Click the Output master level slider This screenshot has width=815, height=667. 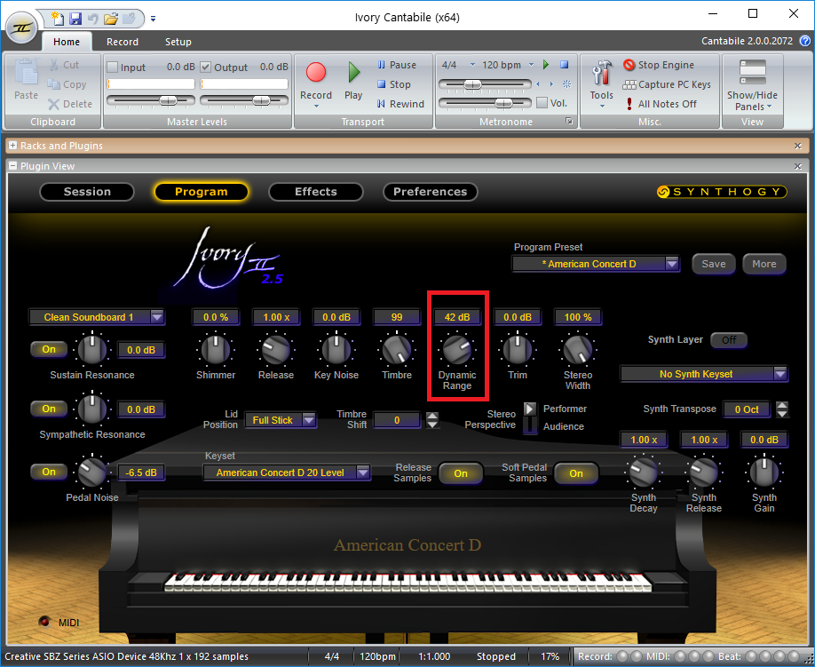244,100
